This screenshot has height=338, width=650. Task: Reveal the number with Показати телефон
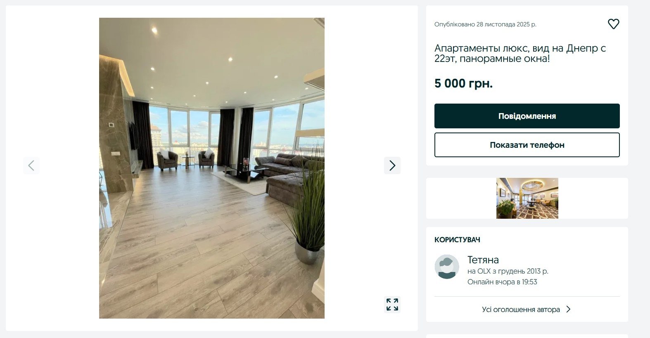tap(527, 145)
